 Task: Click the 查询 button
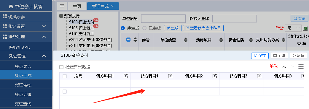click(299, 18)
